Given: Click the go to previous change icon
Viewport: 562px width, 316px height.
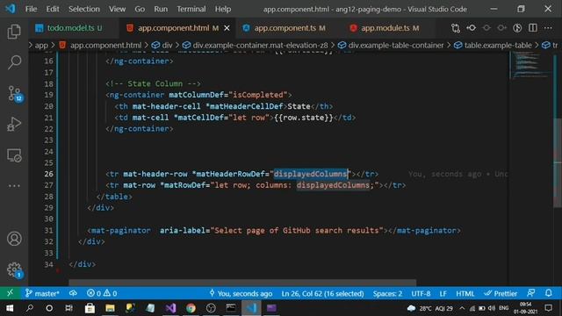Looking at the screenshot, I should point(472,28).
